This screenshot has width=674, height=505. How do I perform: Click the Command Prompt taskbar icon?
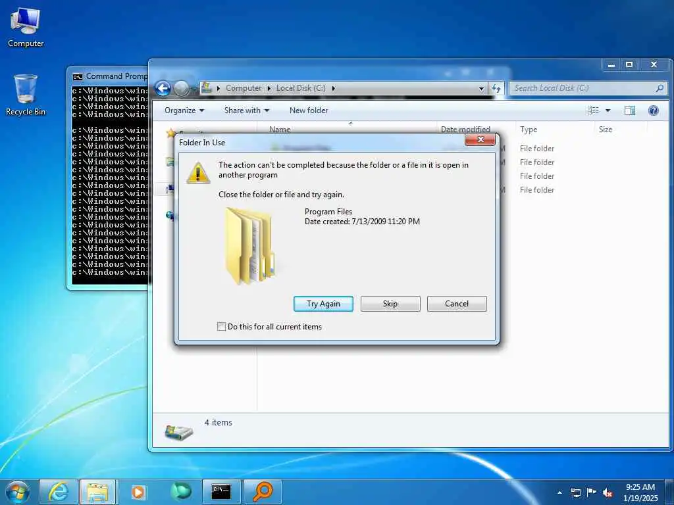pyautogui.click(x=221, y=492)
